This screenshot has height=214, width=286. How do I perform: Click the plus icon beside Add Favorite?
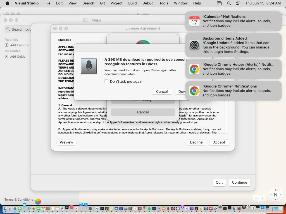coord(7,45)
